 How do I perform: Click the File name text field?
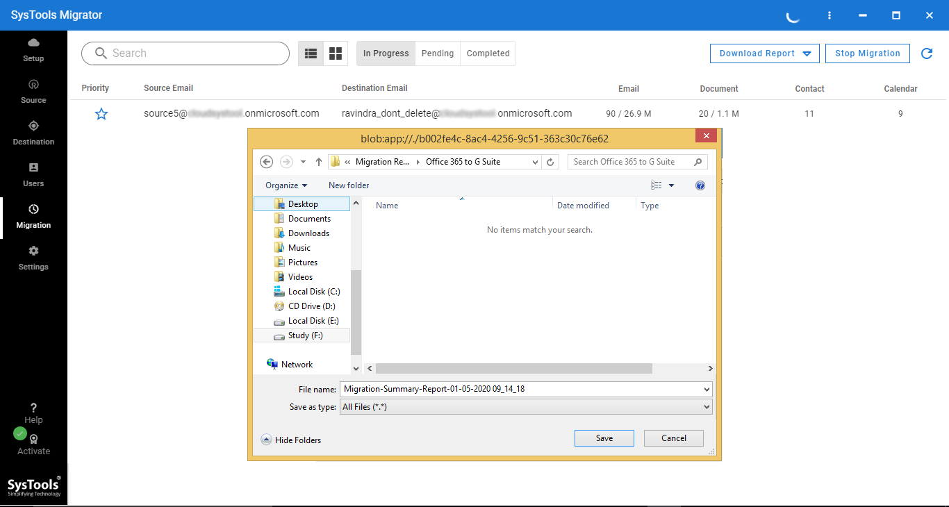pos(521,389)
